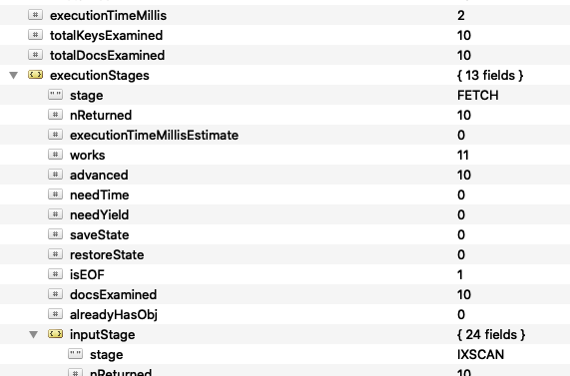Click the string icon beside IXSCAN stage row
570x376 pixels.
pyautogui.click(x=75, y=354)
